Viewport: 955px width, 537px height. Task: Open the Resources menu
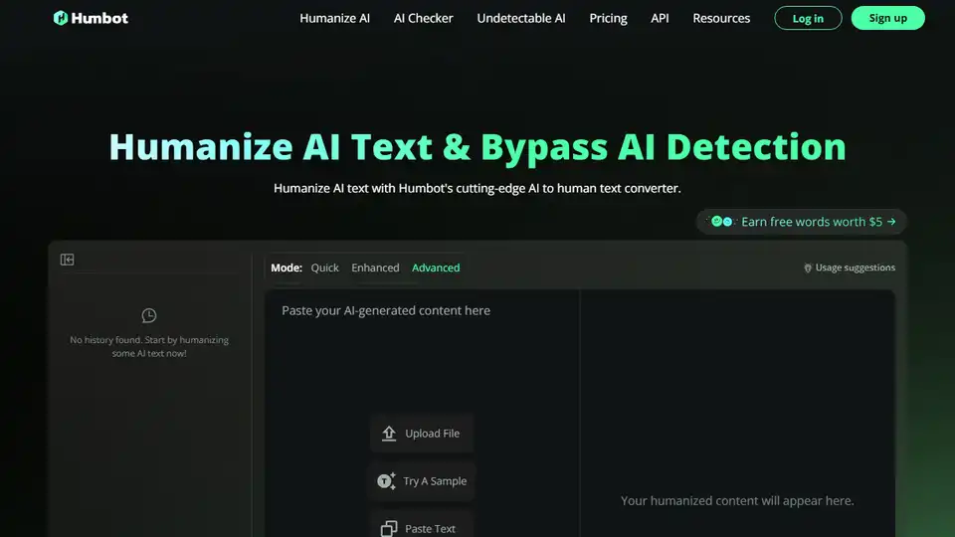[721, 18]
